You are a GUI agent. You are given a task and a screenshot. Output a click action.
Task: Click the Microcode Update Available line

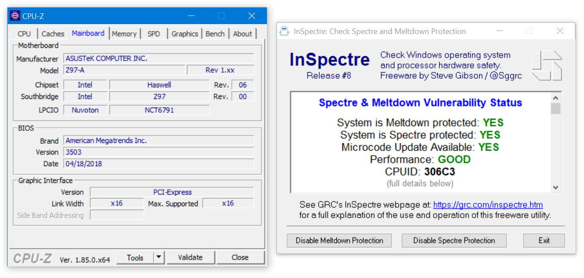420,147
